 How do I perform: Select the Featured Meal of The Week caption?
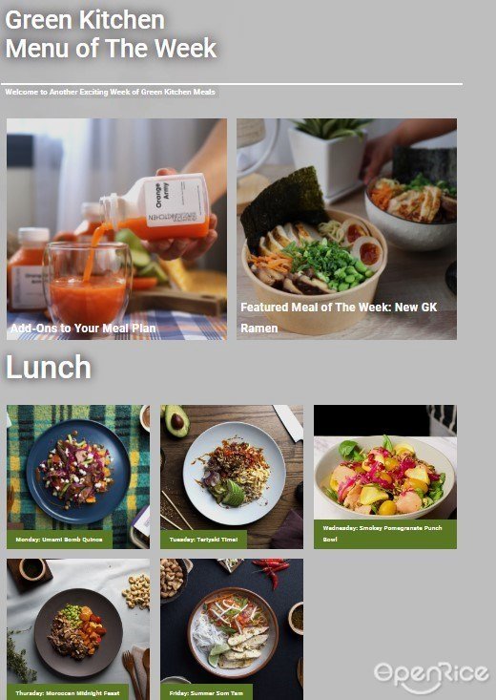click(339, 317)
